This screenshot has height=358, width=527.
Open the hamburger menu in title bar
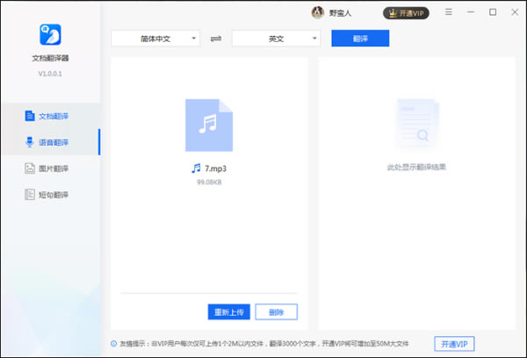coord(450,12)
